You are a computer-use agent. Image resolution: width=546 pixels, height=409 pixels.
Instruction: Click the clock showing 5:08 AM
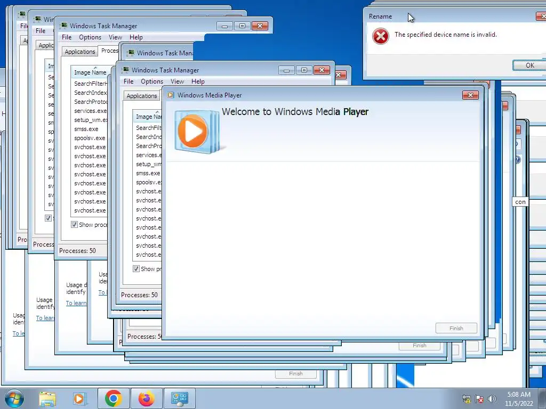pos(518,399)
